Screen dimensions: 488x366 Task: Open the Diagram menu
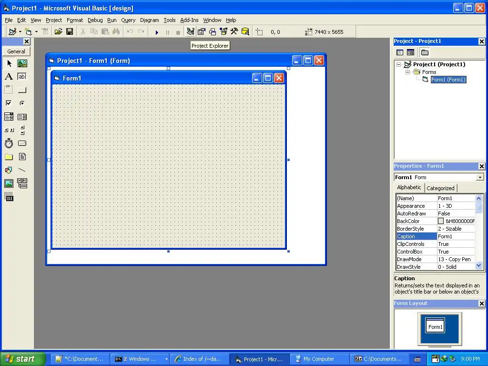click(149, 20)
